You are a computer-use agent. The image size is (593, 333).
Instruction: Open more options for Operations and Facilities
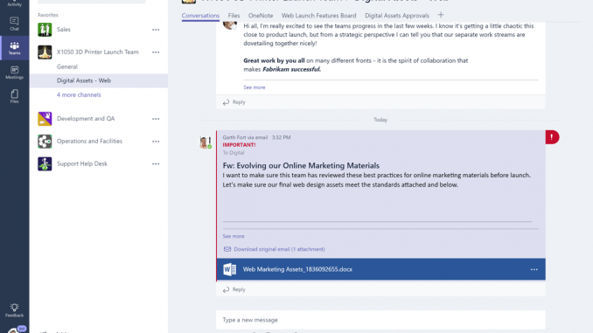[x=156, y=142]
